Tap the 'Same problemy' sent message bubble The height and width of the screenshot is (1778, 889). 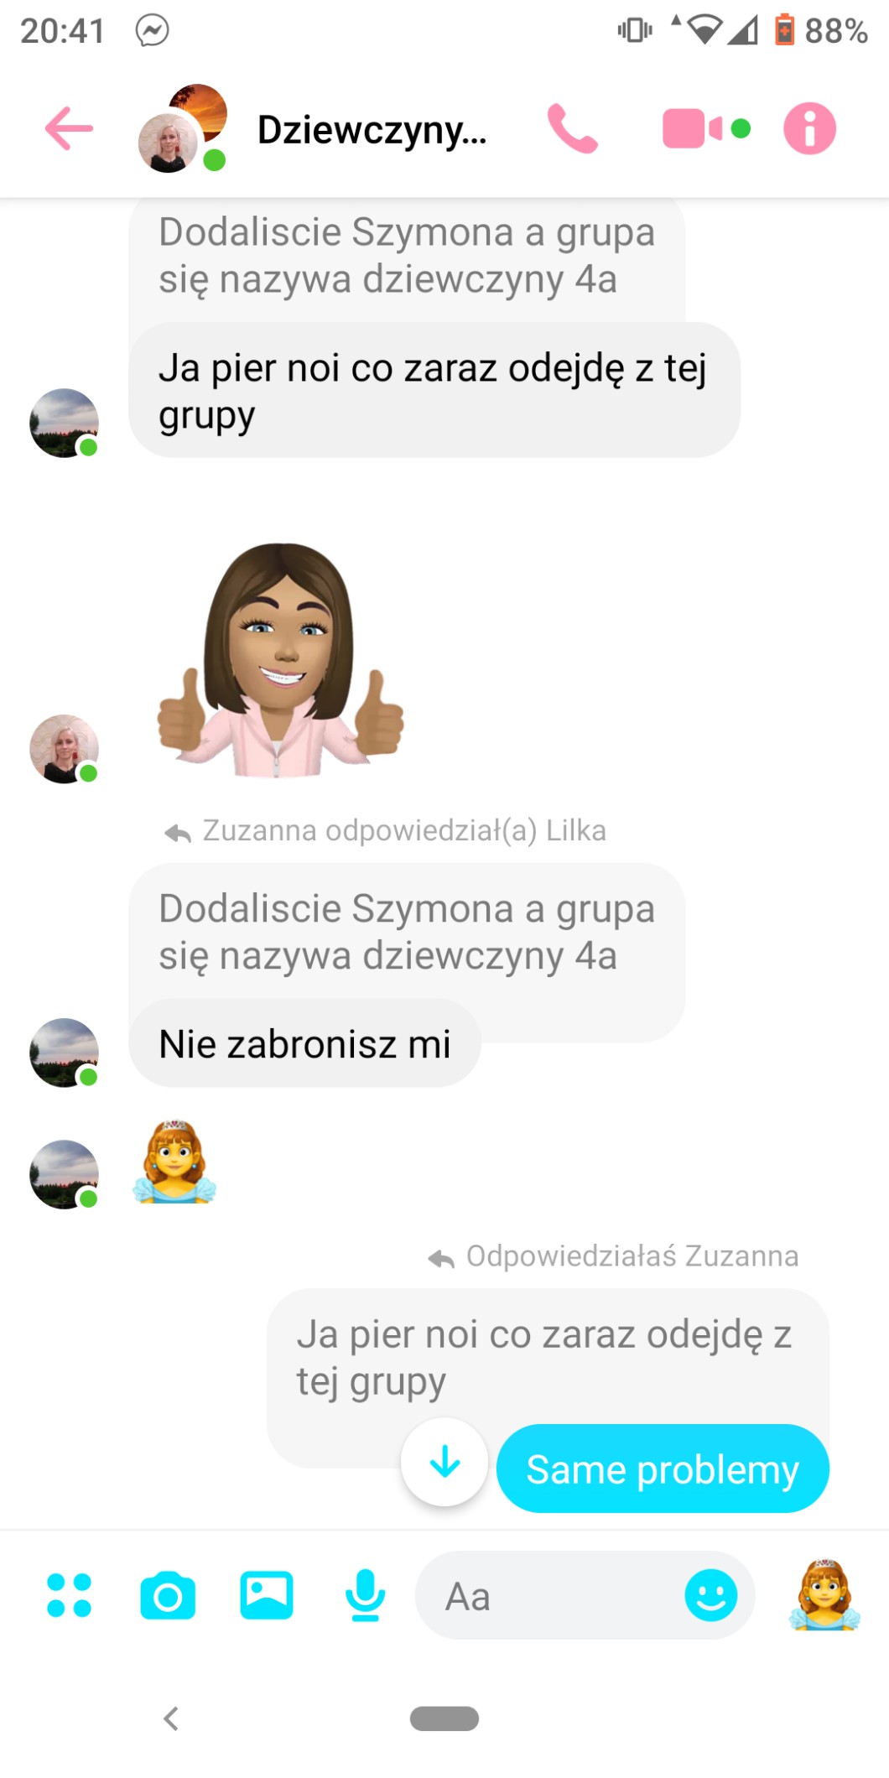663,1469
